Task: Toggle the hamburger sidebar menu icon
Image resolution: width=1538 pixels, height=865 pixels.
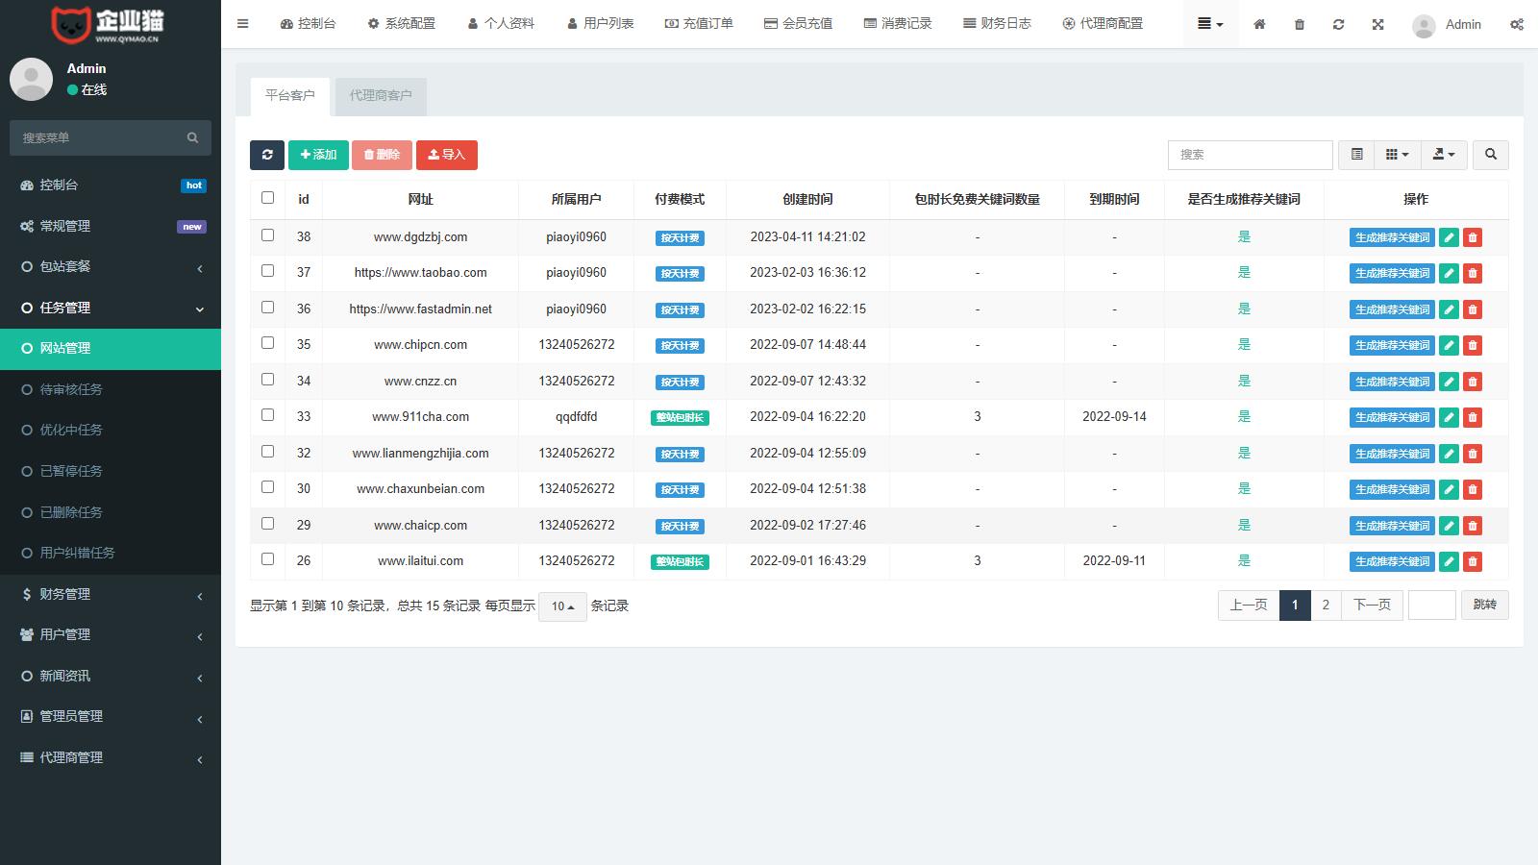Action: pyautogui.click(x=242, y=24)
